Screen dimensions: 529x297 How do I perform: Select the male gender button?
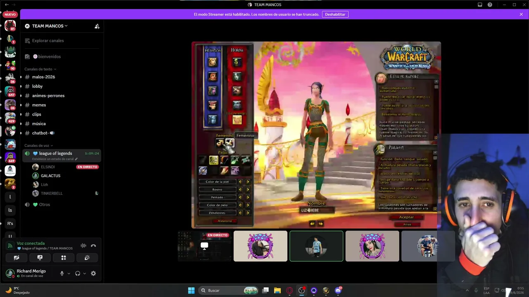coord(220,143)
